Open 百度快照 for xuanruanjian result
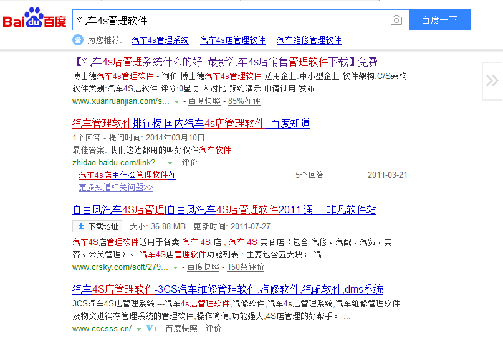 click(204, 101)
